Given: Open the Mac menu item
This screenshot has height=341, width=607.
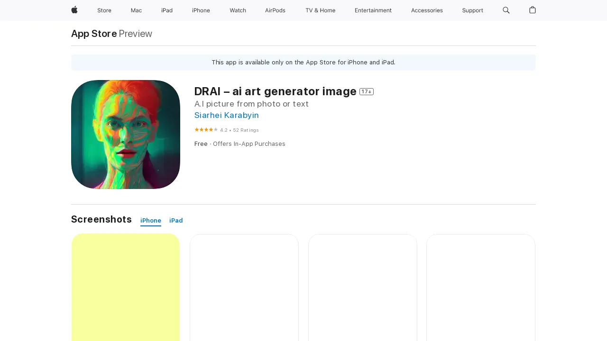Looking at the screenshot, I should point(136,10).
